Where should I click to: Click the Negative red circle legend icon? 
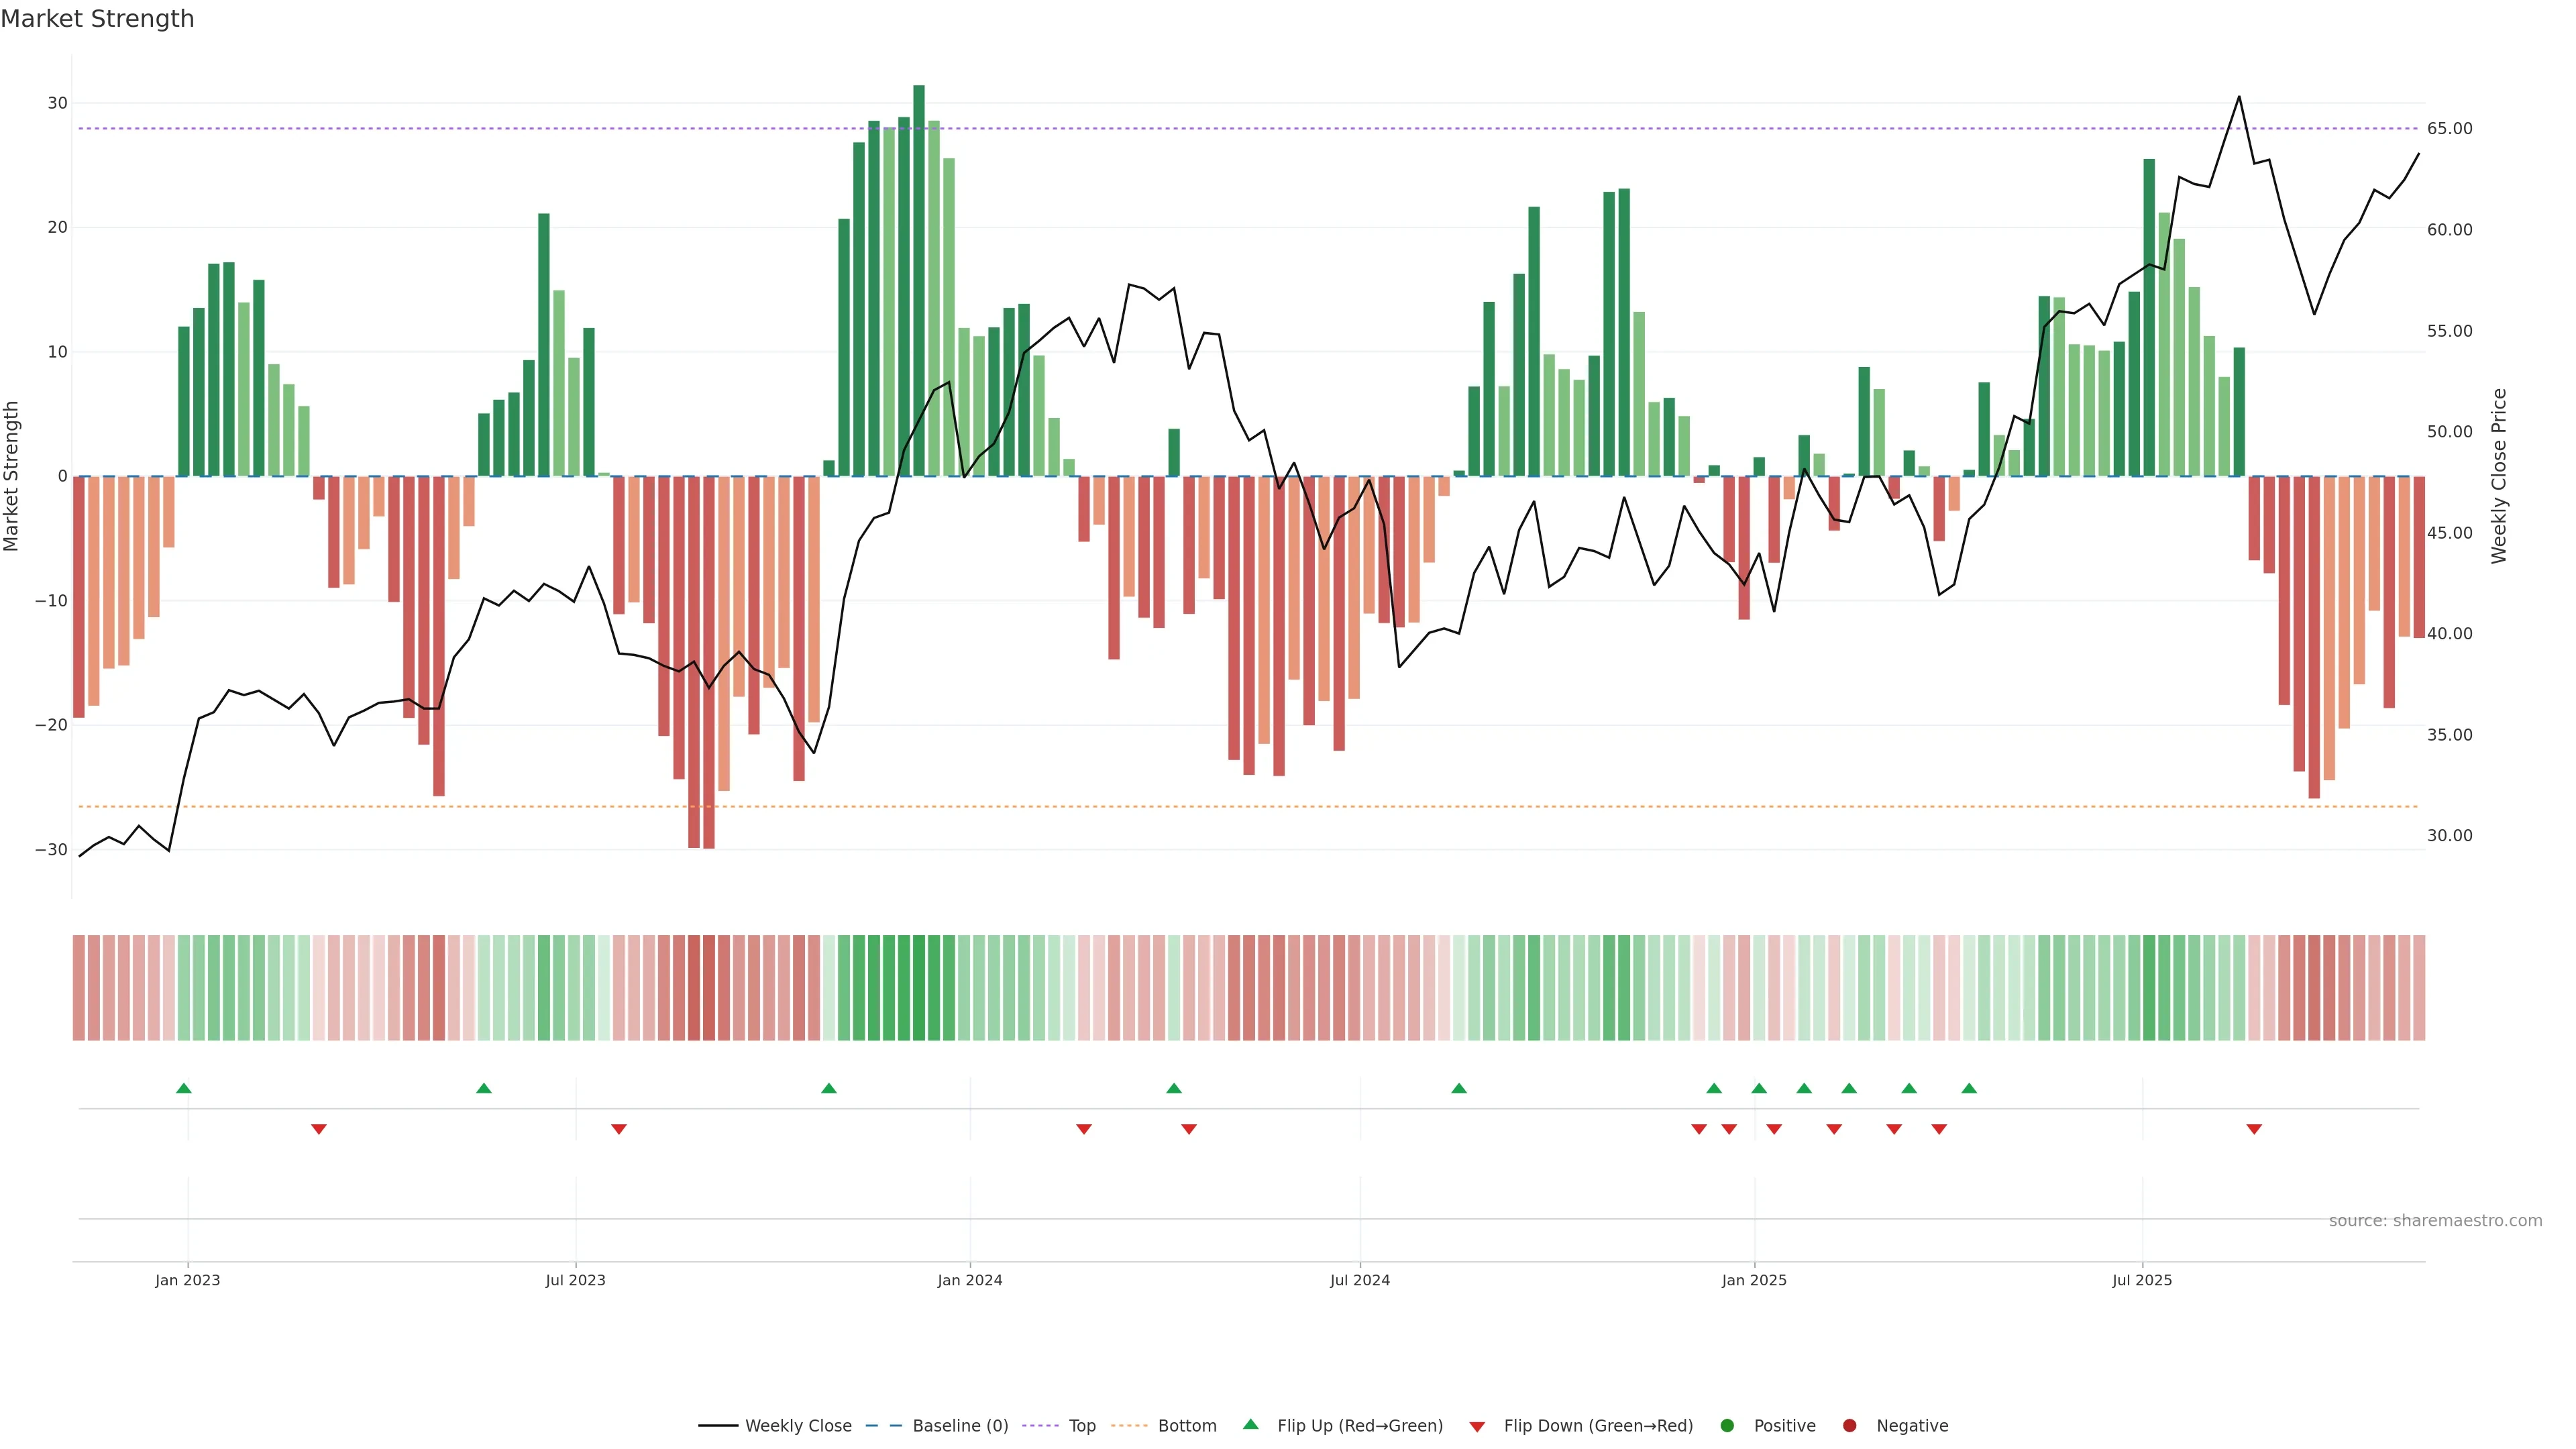[x=1849, y=1426]
